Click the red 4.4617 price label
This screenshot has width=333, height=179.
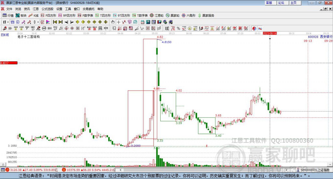[x=9, y=63]
